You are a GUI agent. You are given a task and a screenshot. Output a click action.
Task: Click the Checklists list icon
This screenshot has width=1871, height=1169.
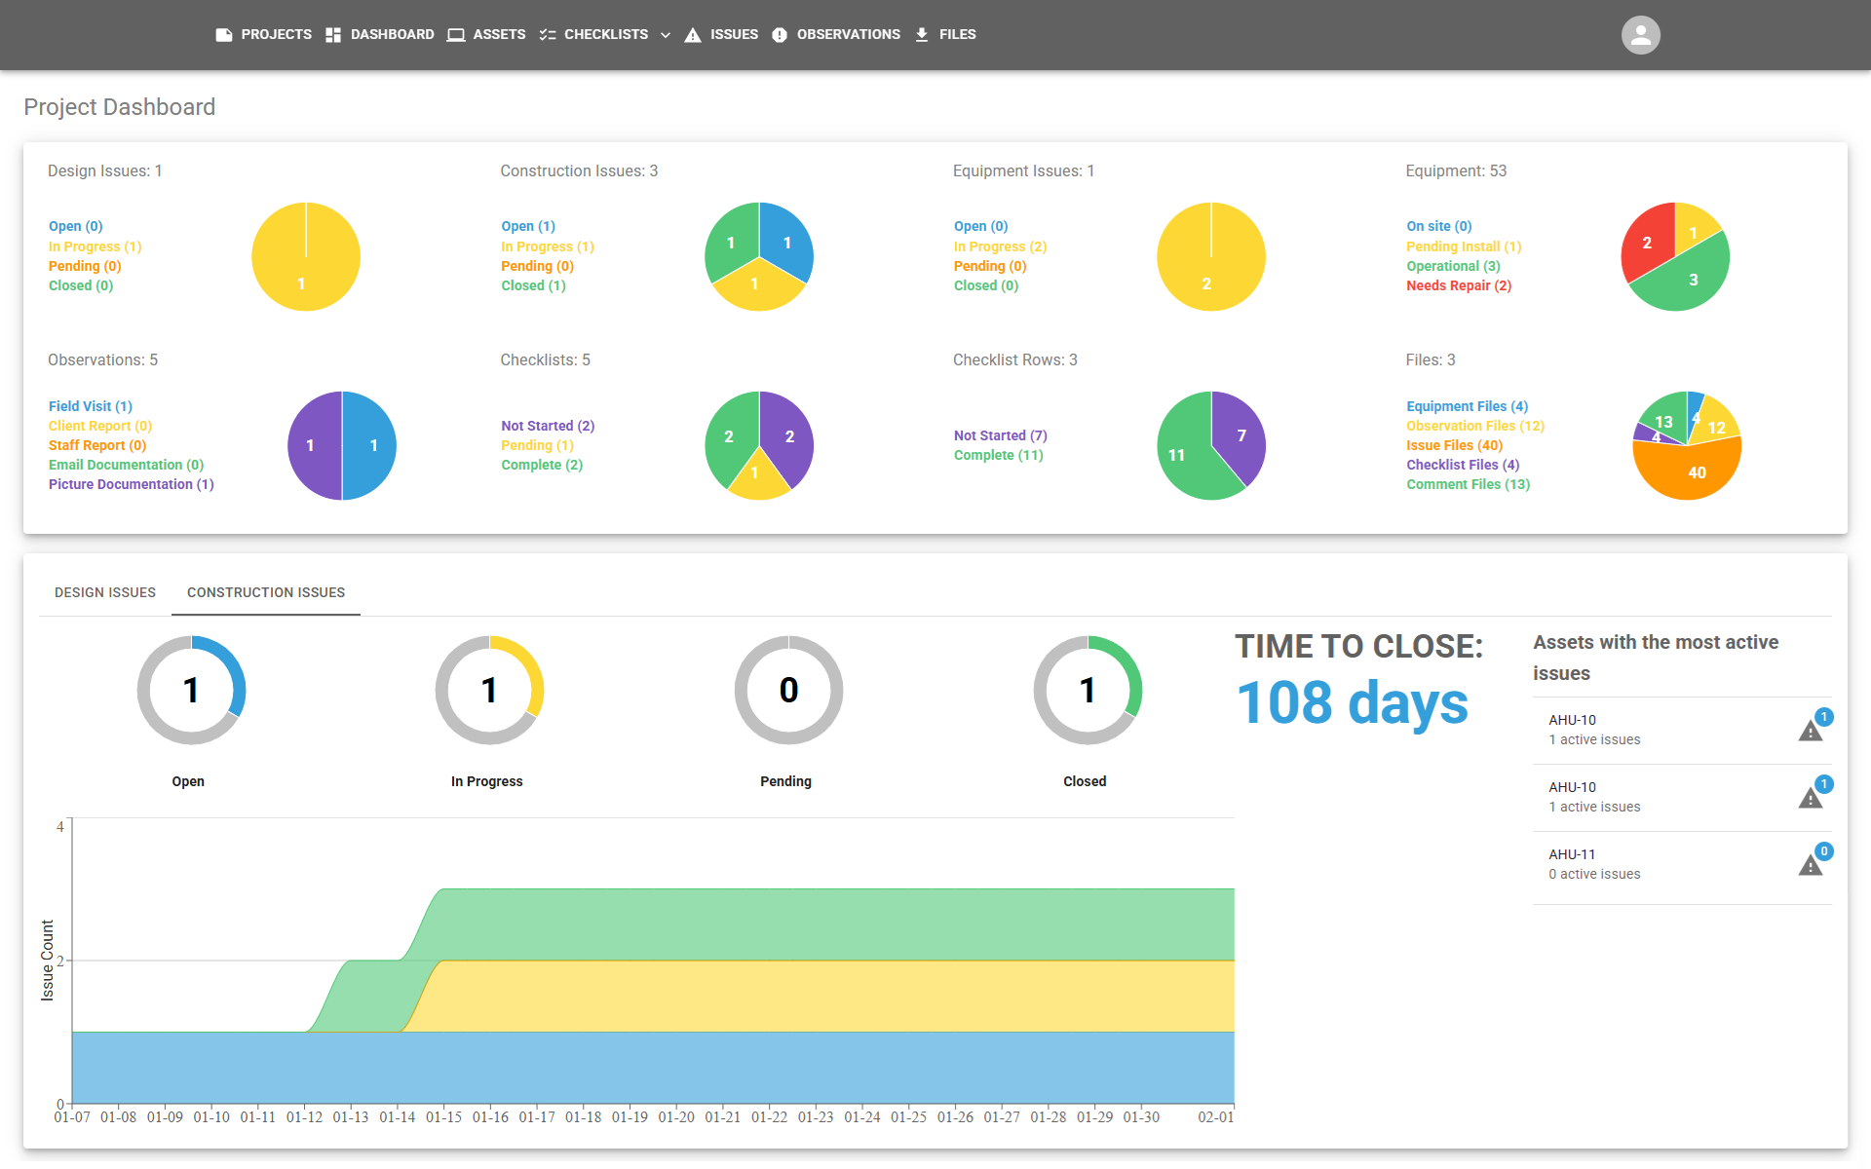548,35
